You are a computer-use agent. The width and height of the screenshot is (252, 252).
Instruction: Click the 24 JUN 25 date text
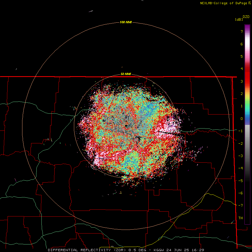pyautogui.click(x=178, y=250)
